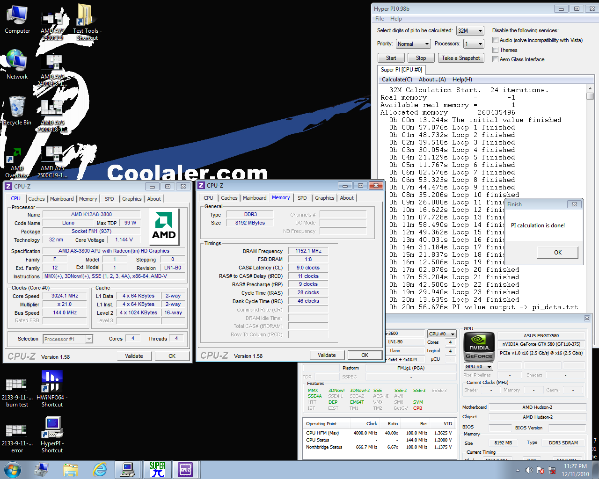Toggle the Aero Glass Interface checkbox
The image size is (599, 479).
(x=495, y=59)
